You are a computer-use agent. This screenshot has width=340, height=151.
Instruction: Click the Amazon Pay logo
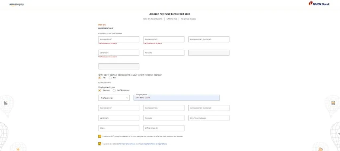click(x=16, y=4)
